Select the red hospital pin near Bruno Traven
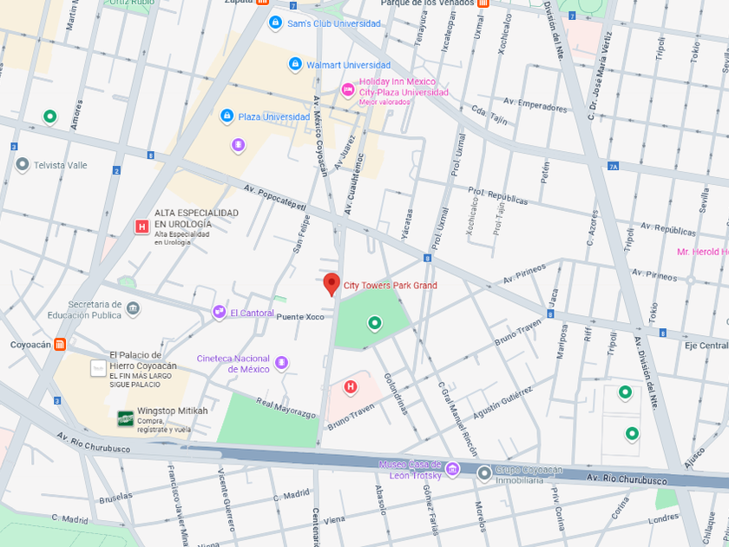Image resolution: width=729 pixels, height=547 pixels. [351, 387]
